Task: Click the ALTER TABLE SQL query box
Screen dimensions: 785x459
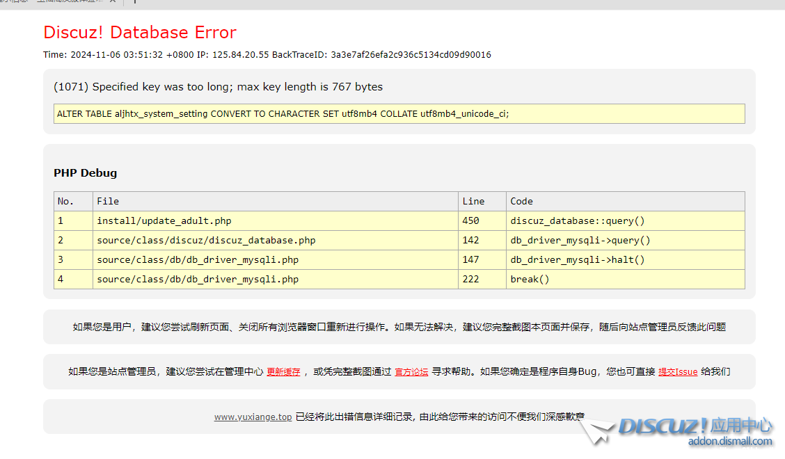Action: (399, 114)
